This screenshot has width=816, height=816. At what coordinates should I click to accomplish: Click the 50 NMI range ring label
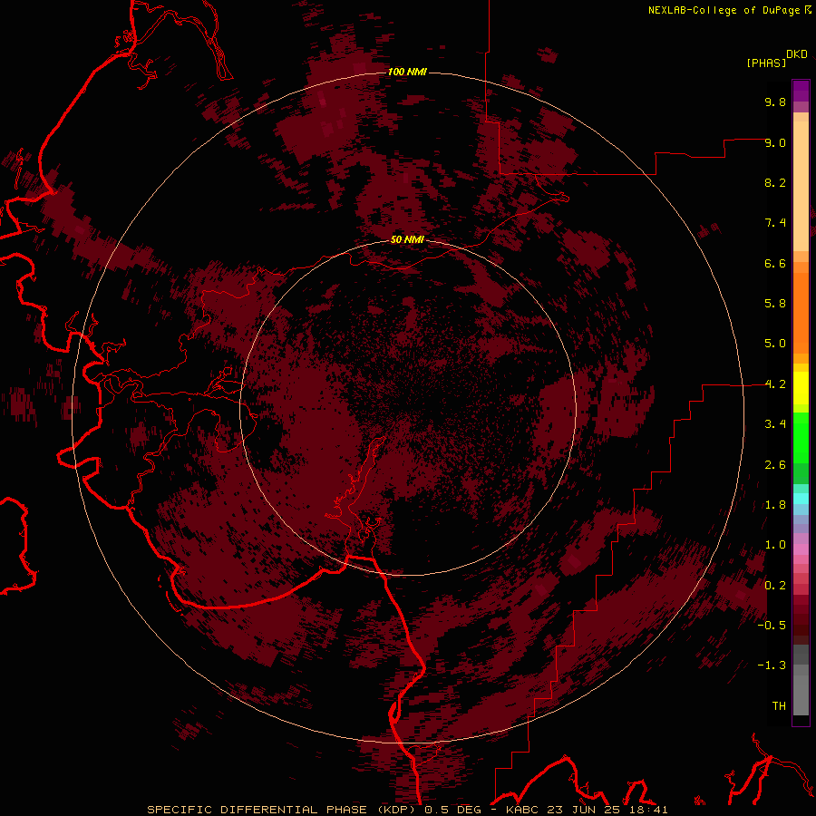(407, 240)
